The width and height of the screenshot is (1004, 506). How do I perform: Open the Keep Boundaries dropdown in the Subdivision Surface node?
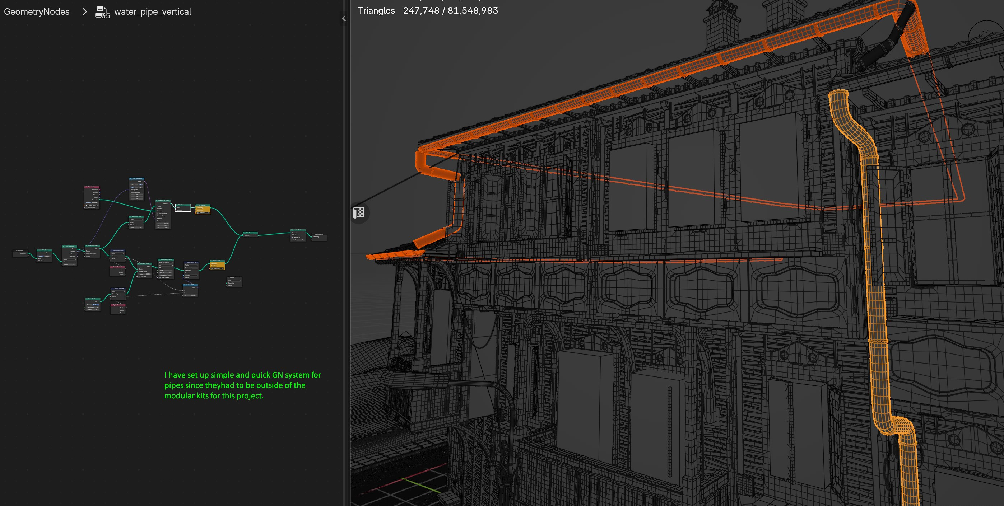166,263
